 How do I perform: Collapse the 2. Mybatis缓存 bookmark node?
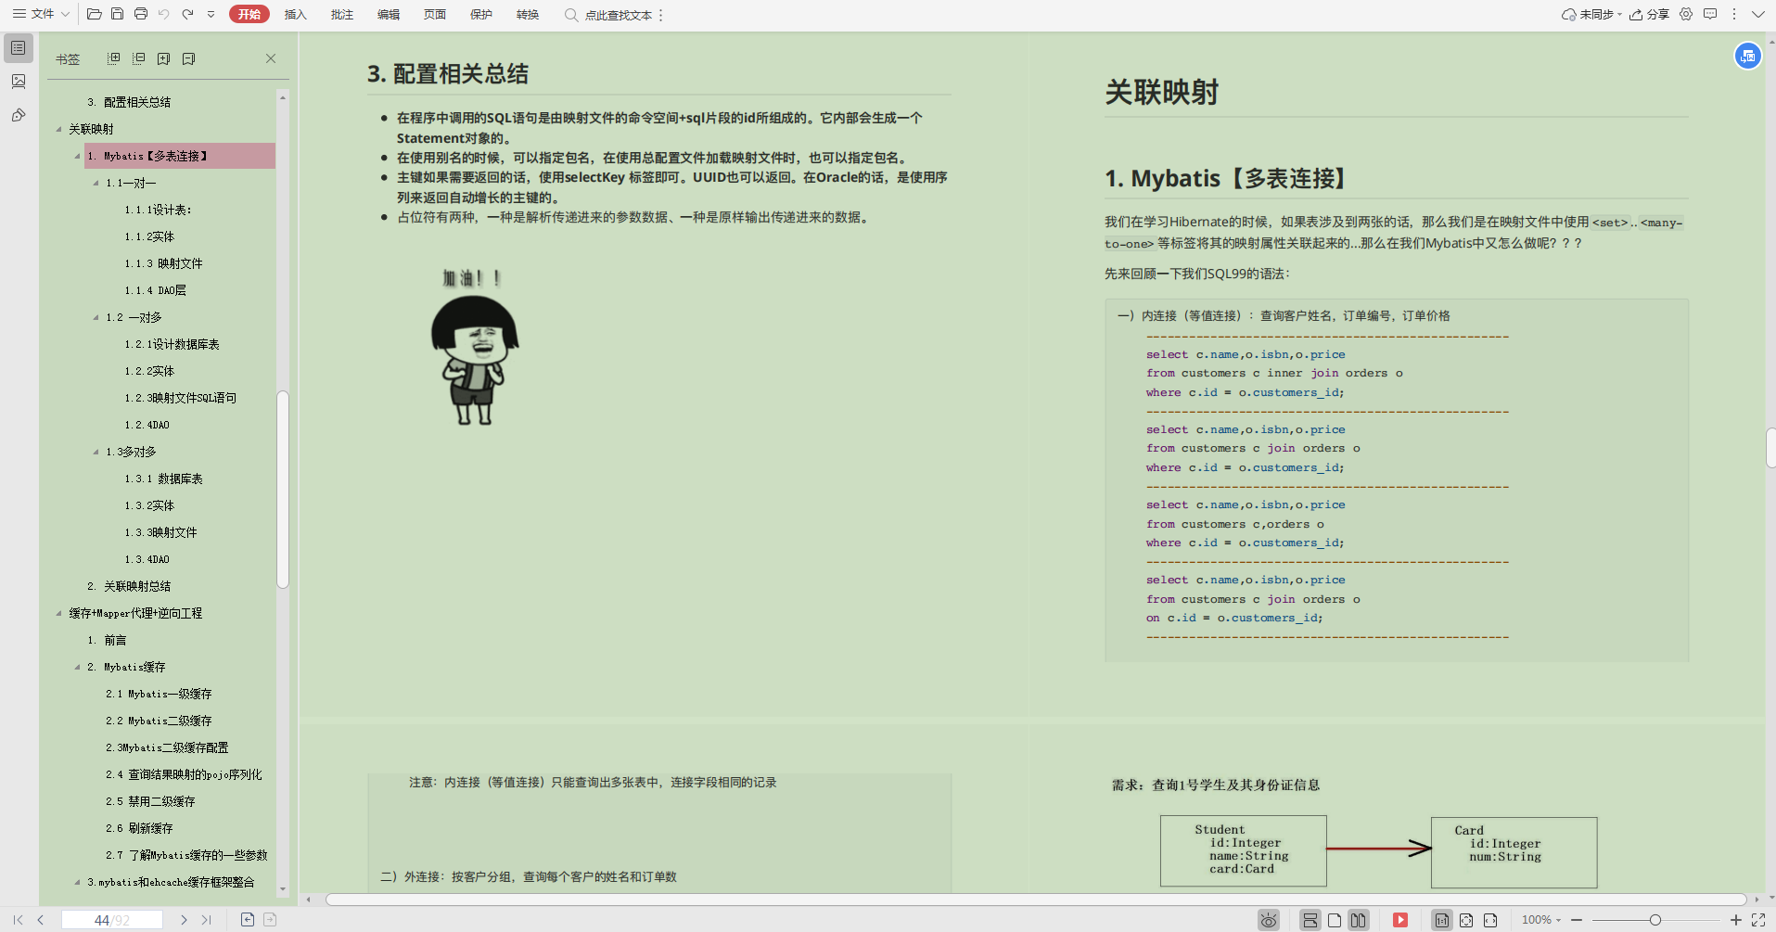tap(77, 667)
